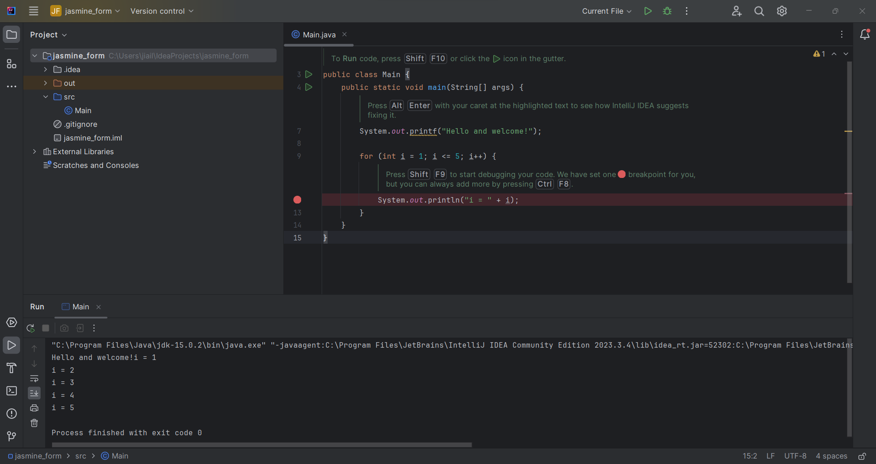The height and width of the screenshot is (464, 876).
Task: Open Search Everywhere magnifier
Action: [x=759, y=11]
